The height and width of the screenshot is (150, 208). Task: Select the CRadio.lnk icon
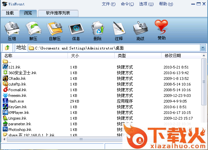click(5, 78)
